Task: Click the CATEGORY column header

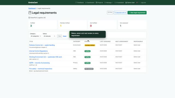Action: coord(77,41)
